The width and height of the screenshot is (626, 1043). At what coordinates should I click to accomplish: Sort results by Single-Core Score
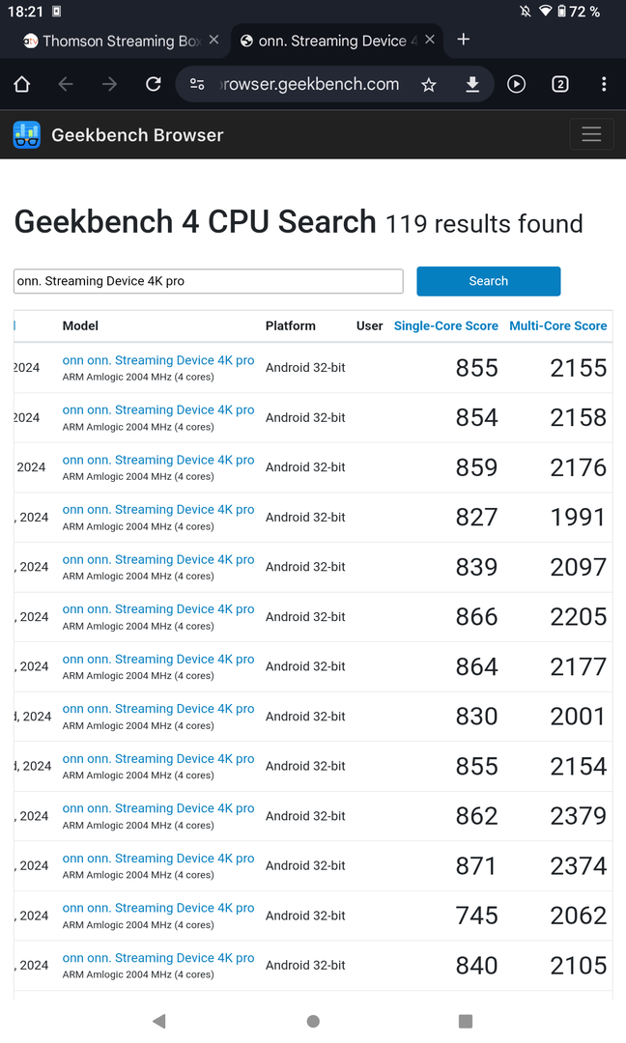click(445, 326)
